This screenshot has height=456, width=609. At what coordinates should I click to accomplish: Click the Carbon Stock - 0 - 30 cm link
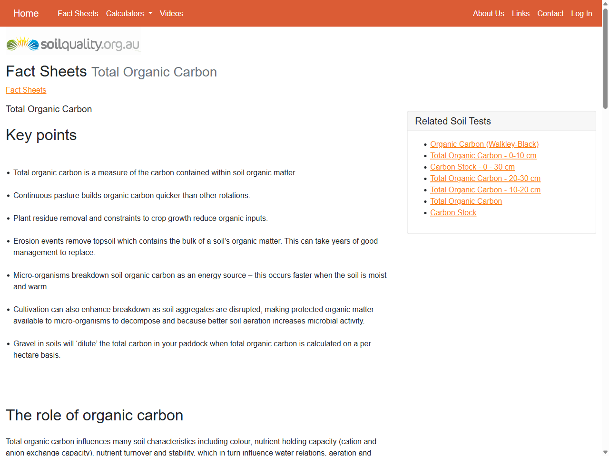pyautogui.click(x=472, y=167)
